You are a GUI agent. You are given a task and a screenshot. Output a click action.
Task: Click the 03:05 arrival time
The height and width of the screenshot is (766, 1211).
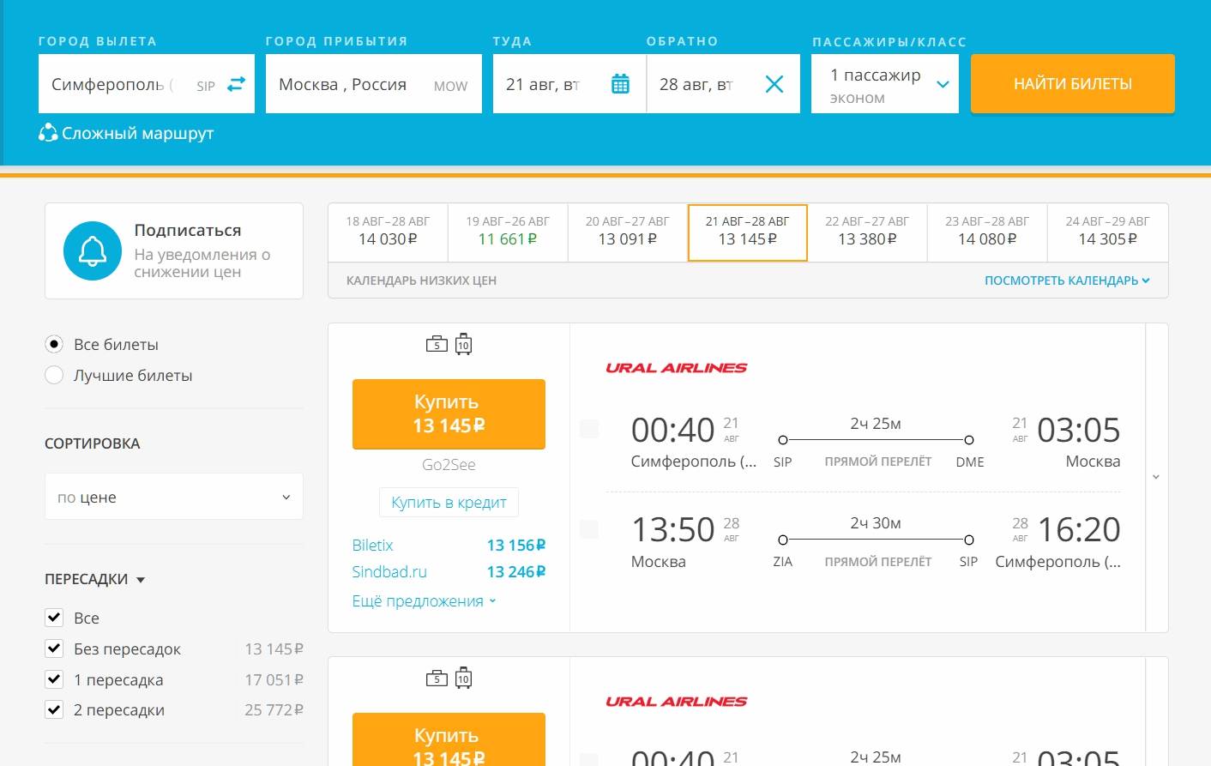pyautogui.click(x=1079, y=430)
